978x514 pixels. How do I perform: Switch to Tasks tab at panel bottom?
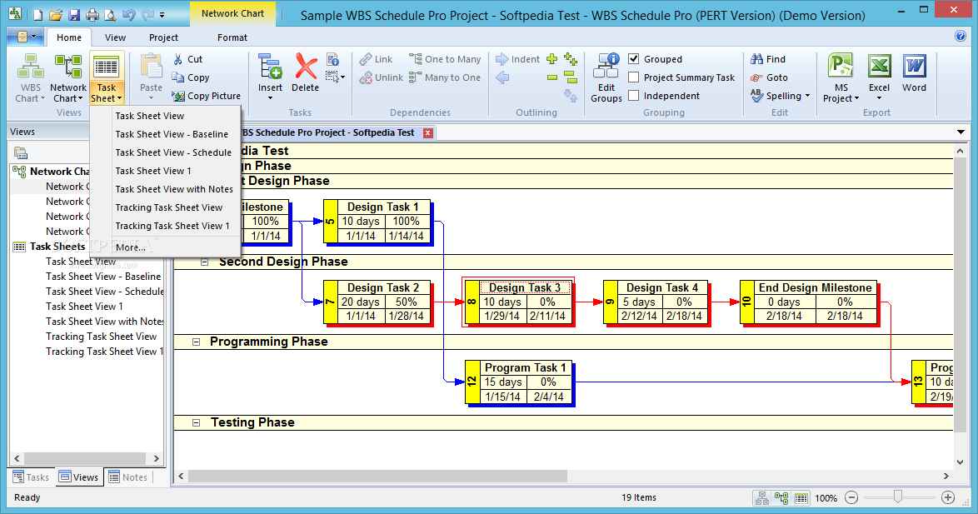[x=31, y=477]
